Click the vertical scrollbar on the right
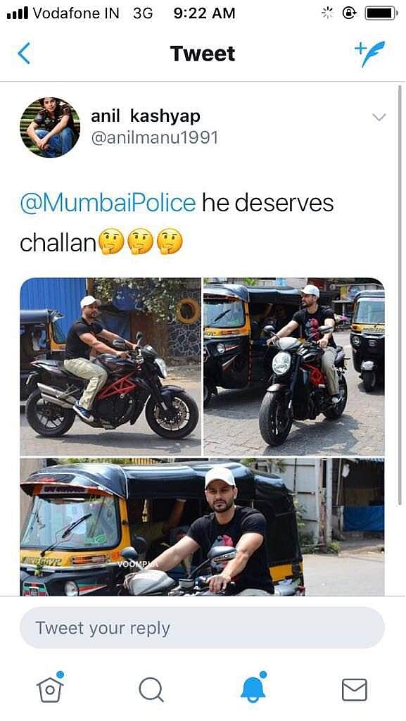The width and height of the screenshot is (406, 721). coord(399,294)
